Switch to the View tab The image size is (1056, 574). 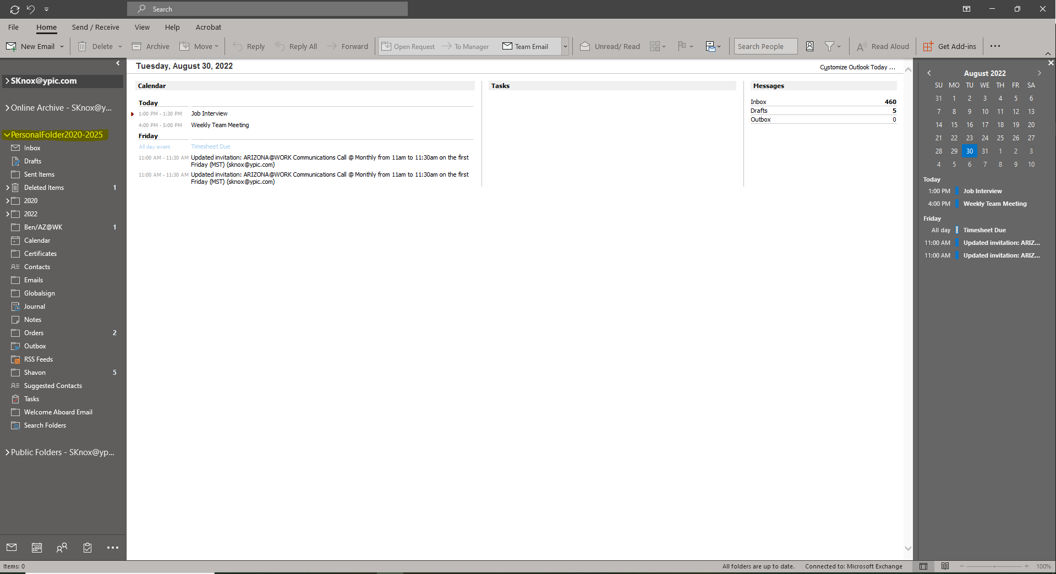(142, 27)
